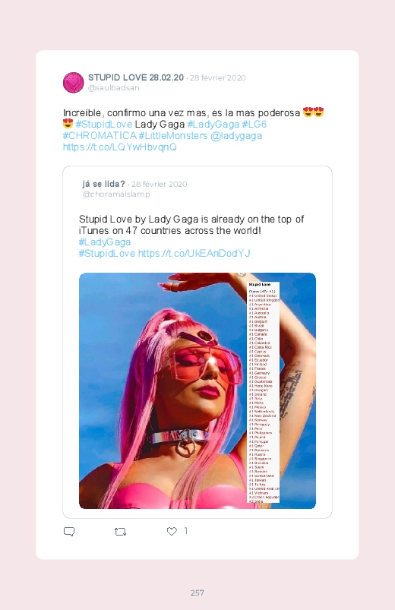Open the #LG6 hashtag
The height and width of the screenshot is (610, 395).
click(254, 125)
